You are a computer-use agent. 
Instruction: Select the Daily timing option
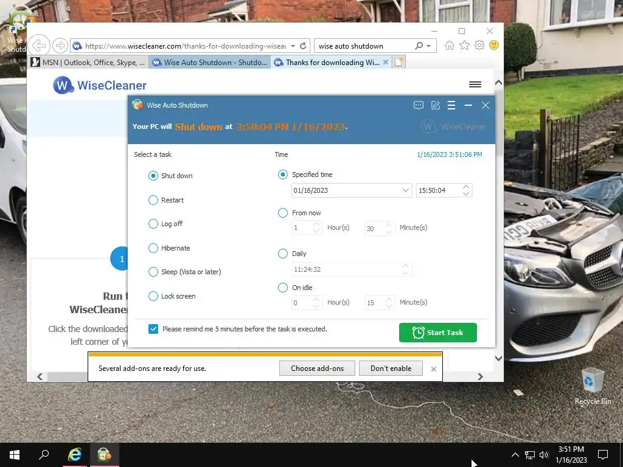283,254
